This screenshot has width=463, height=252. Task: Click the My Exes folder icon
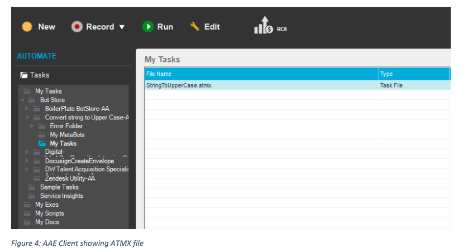point(27,205)
